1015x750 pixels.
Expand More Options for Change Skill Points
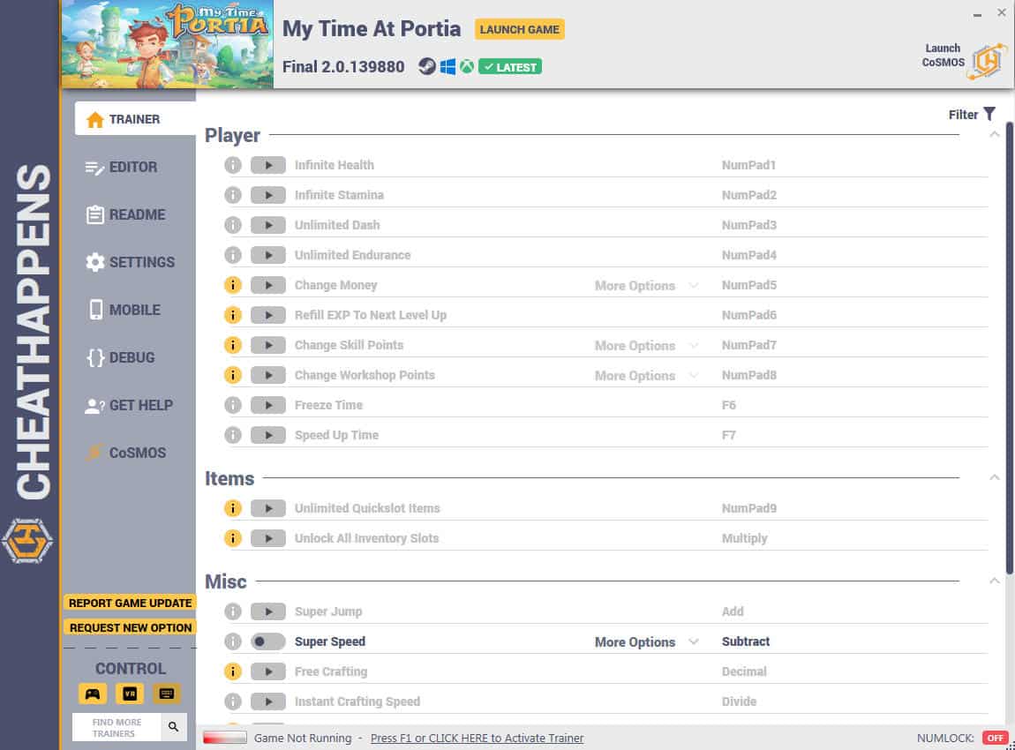[x=646, y=346]
